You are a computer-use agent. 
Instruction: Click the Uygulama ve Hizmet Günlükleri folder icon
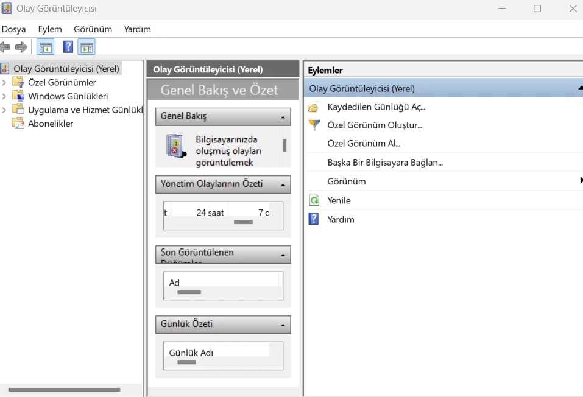18,109
